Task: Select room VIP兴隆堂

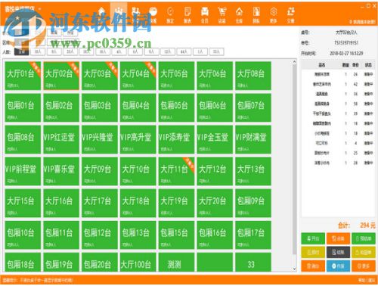Action: point(100,139)
